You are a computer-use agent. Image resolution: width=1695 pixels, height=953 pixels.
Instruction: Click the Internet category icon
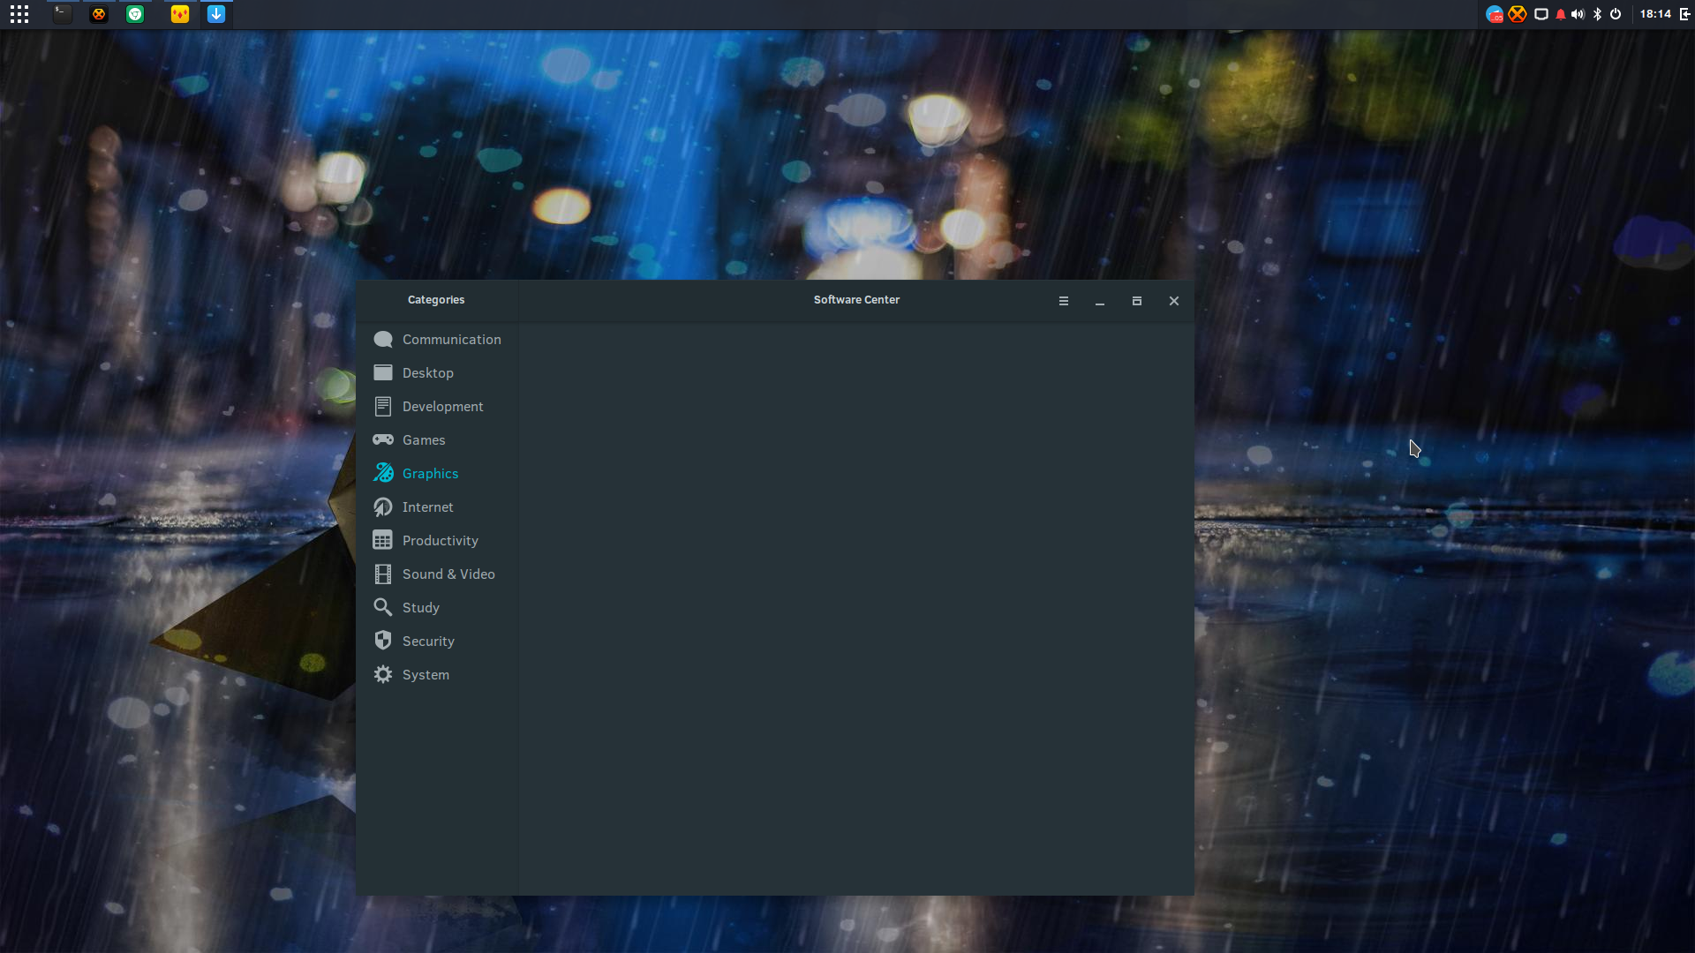pyautogui.click(x=382, y=507)
